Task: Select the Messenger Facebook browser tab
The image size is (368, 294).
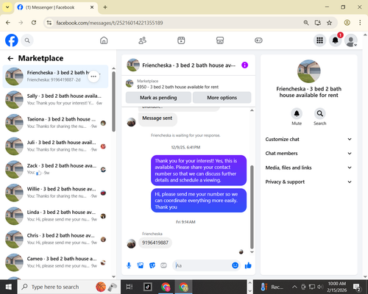Action: 56,7
